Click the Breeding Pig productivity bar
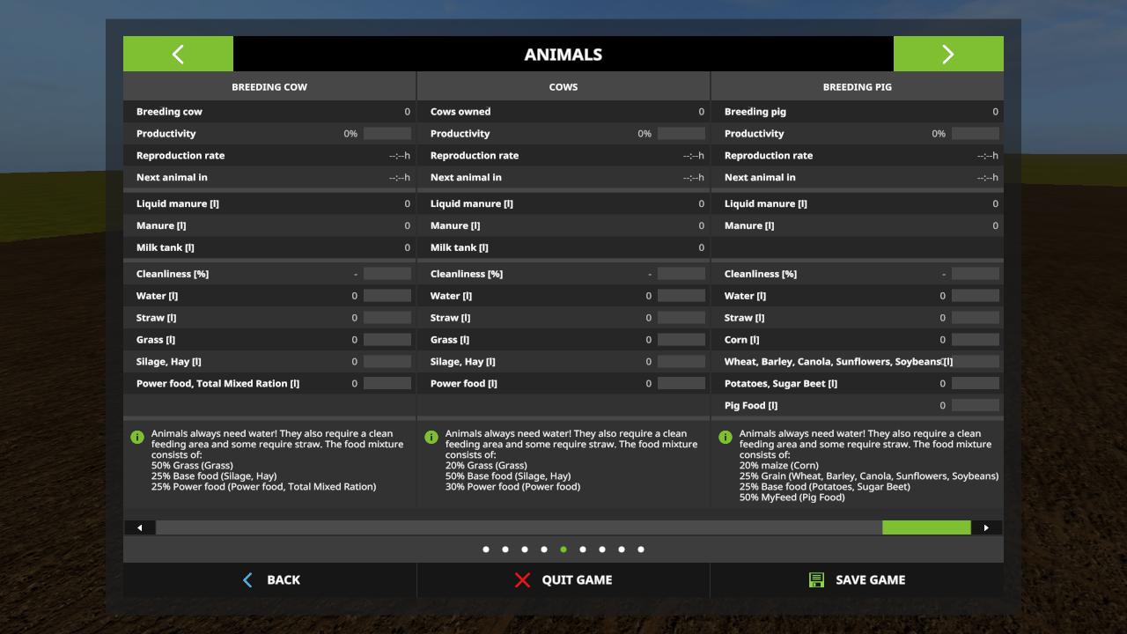 click(x=975, y=134)
